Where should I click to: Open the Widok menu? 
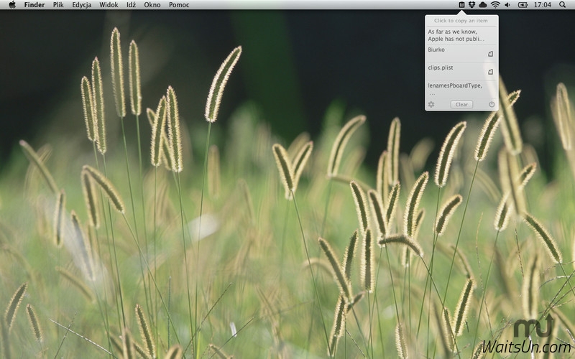109,5
